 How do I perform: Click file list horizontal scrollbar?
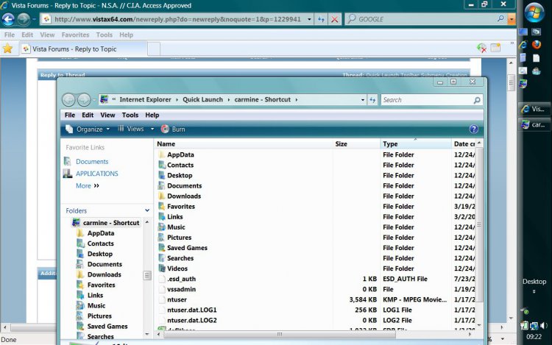279,334
